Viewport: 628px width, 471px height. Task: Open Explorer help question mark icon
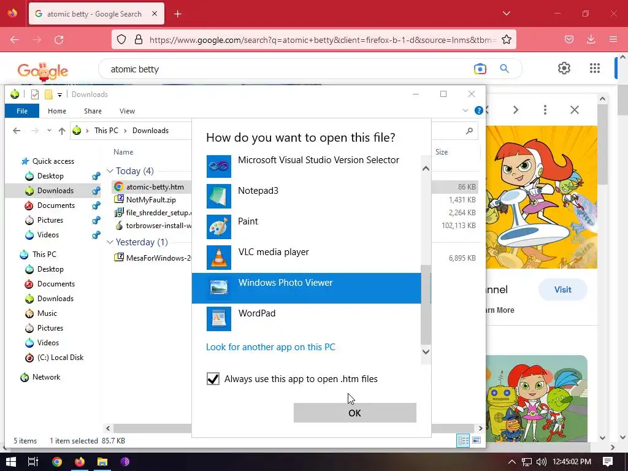pos(478,110)
